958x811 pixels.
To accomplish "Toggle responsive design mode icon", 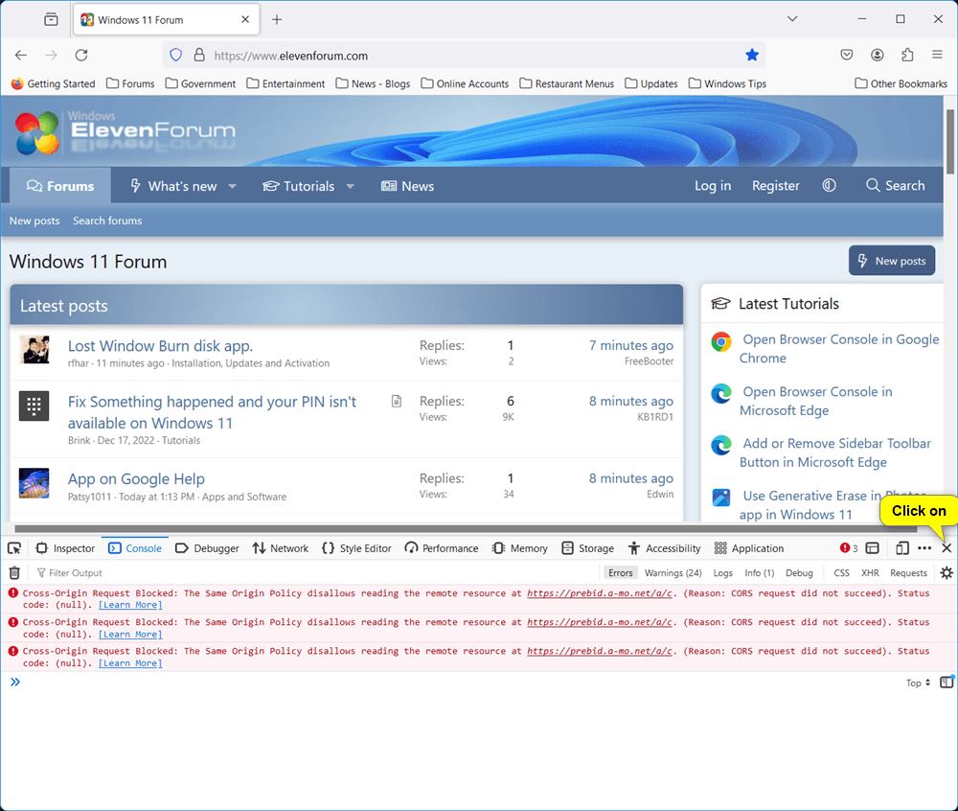I will point(902,548).
